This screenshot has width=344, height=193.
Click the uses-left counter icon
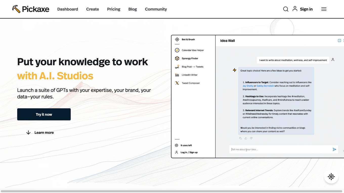tap(177, 145)
